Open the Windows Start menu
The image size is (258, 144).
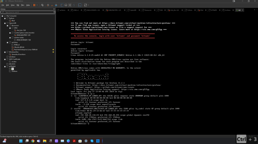pos(21,141)
